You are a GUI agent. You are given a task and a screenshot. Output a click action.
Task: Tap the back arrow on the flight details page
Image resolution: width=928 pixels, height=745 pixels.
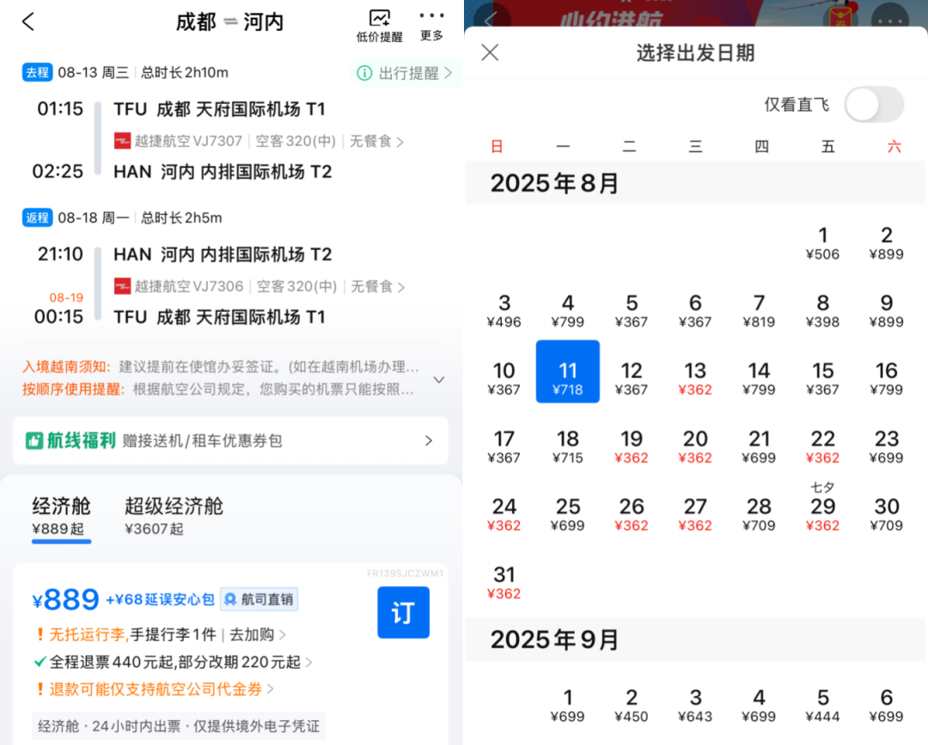pos(28,21)
